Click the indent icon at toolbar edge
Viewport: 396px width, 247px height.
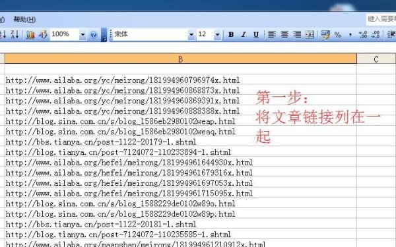(x=391, y=34)
